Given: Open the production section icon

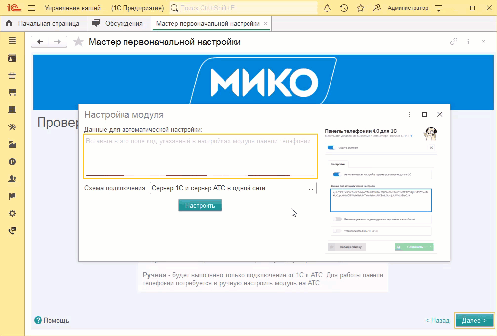Looking at the screenshot, I should [12, 144].
